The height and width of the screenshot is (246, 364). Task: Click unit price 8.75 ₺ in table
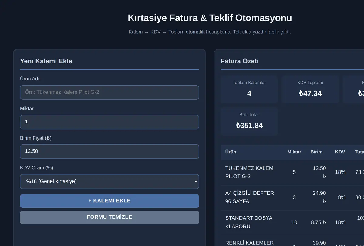[x=318, y=222]
